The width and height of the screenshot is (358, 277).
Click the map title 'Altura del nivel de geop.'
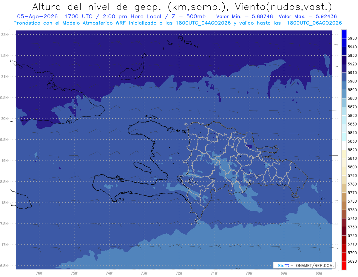pos(96,7)
